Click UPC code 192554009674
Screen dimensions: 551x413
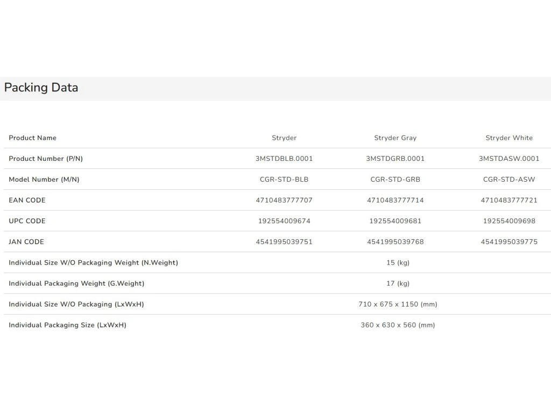pyautogui.click(x=284, y=221)
